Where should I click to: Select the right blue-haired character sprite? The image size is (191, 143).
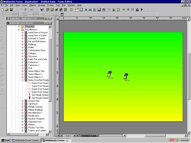(x=127, y=77)
